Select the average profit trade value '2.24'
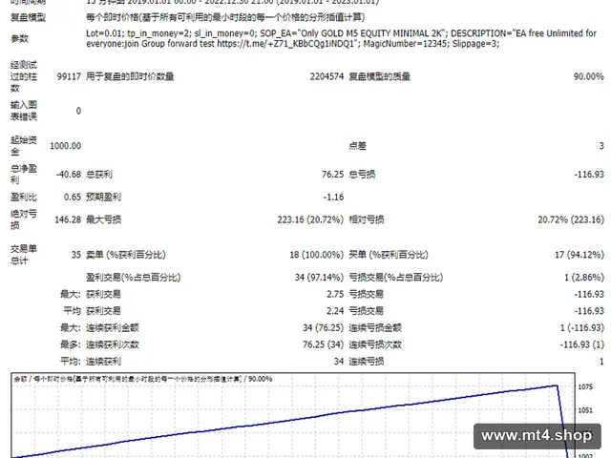This screenshot has width=611, height=458. point(335,311)
